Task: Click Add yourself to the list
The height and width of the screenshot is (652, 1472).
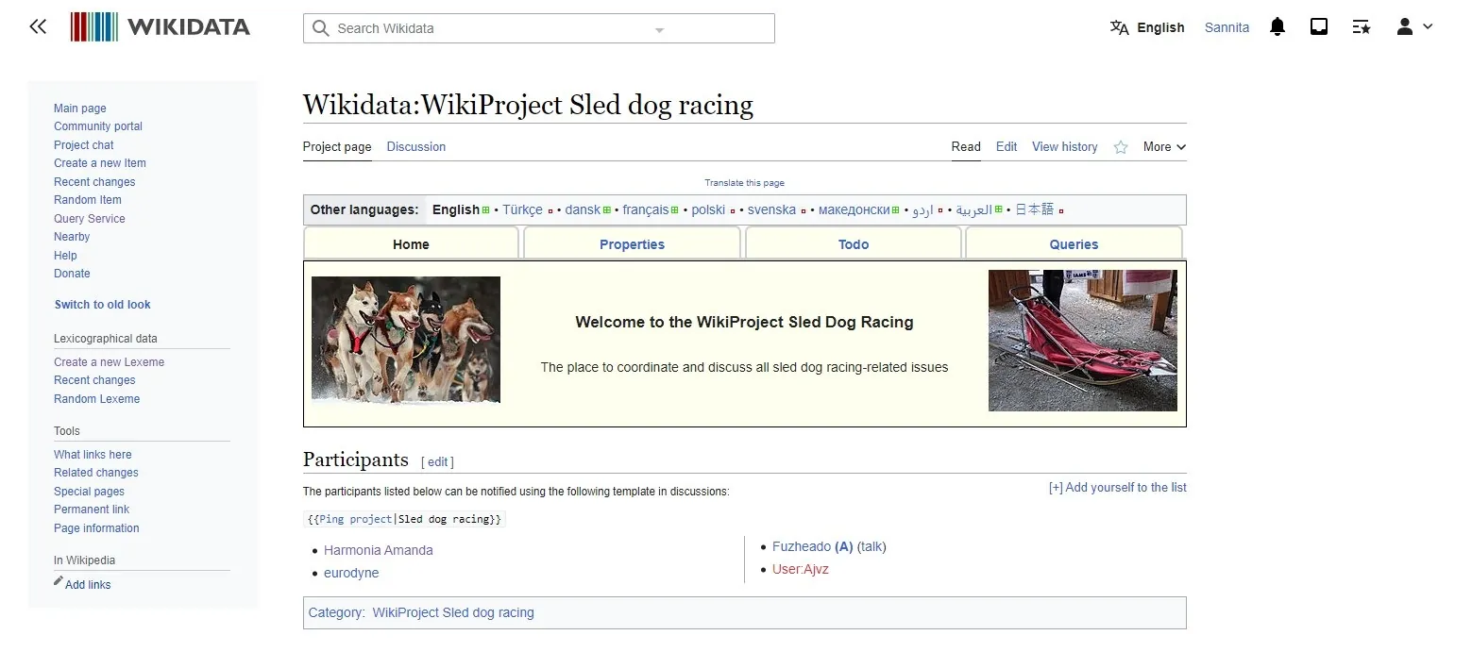Action: tap(1117, 488)
